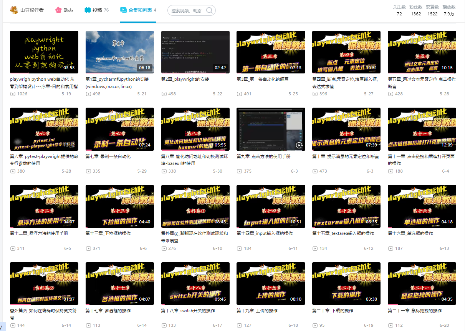Click title link 第七章_录制一条自动化
The height and width of the screenshot is (331, 465).
click(108, 156)
